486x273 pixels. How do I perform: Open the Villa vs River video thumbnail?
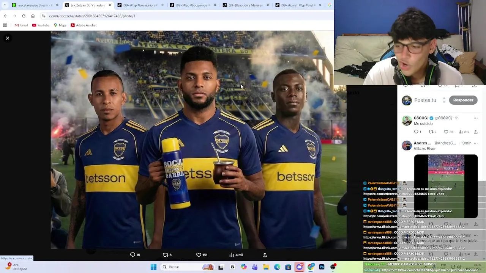tap(446, 186)
